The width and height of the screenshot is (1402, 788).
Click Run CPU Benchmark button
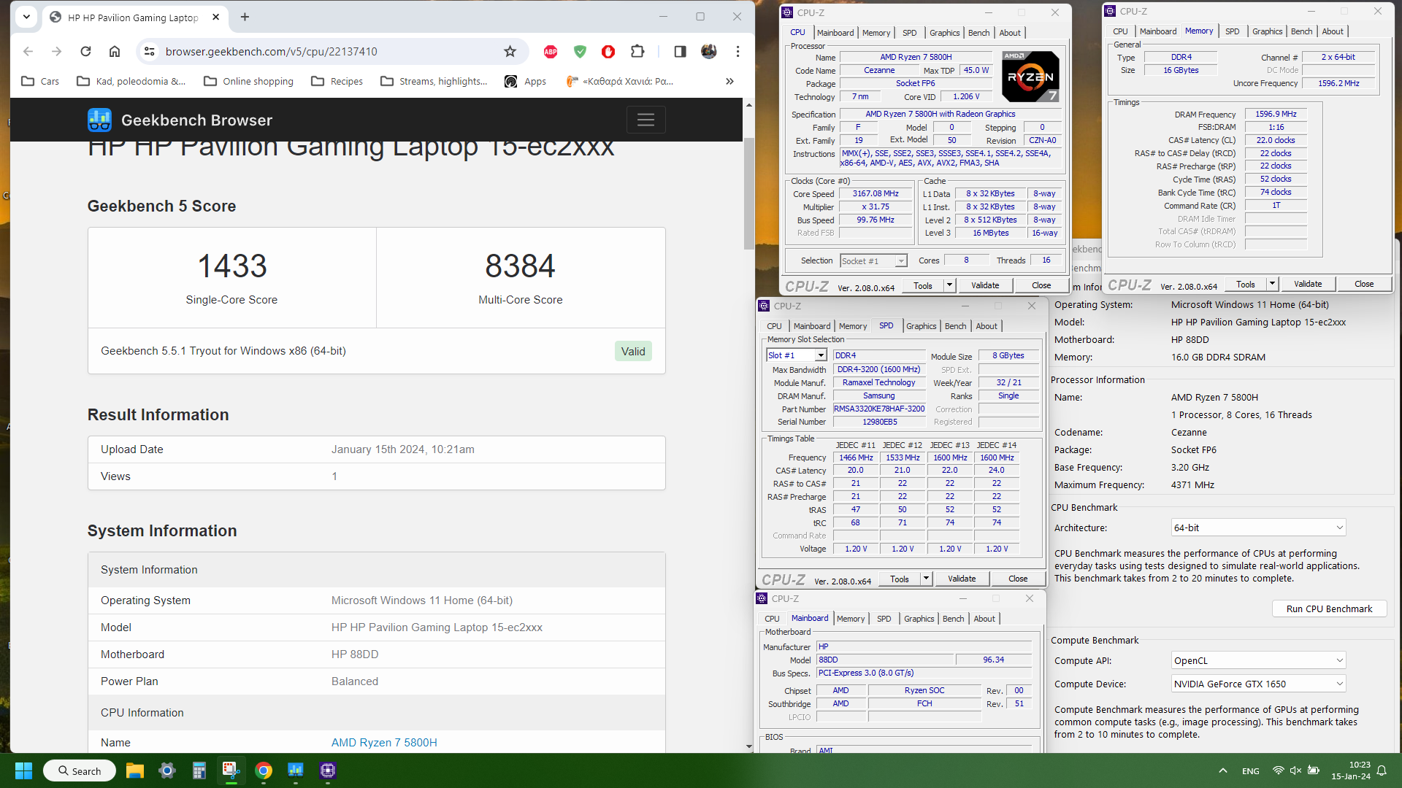(1329, 609)
